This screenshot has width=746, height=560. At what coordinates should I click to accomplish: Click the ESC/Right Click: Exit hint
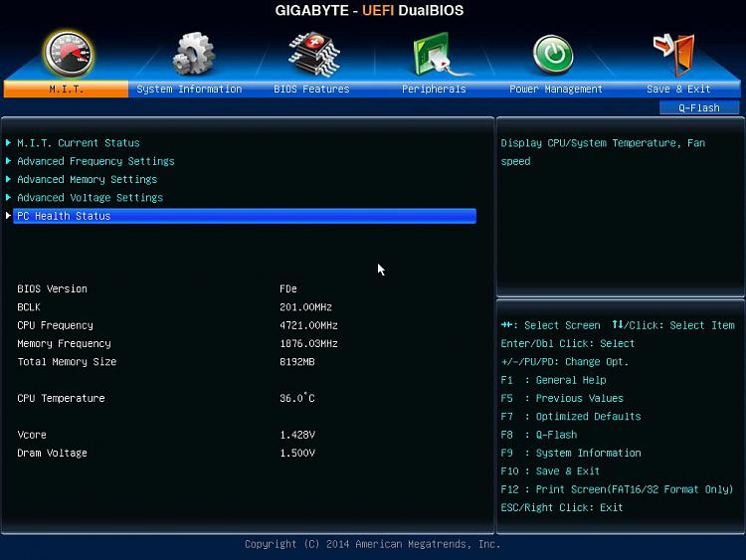click(562, 507)
